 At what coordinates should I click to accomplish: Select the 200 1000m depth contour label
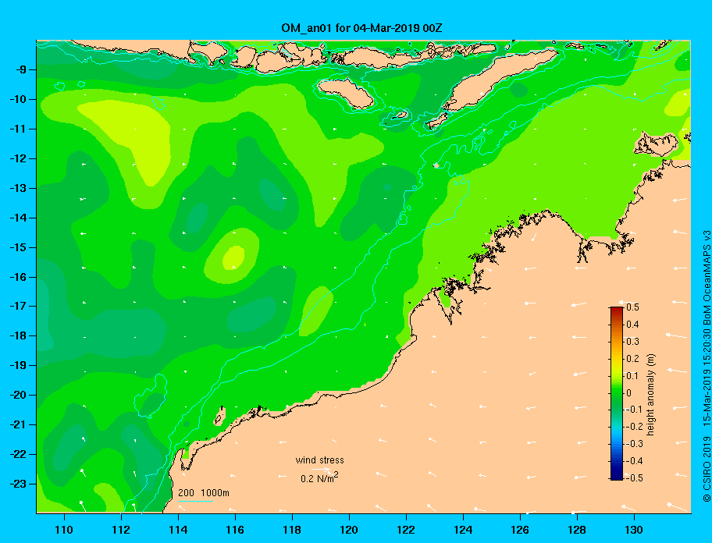(x=204, y=493)
